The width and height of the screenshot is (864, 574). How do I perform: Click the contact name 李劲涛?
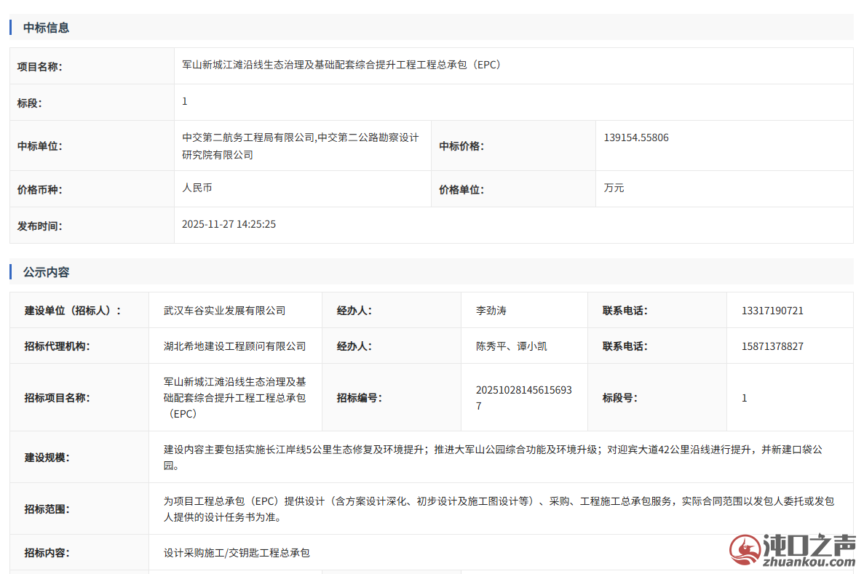491,311
